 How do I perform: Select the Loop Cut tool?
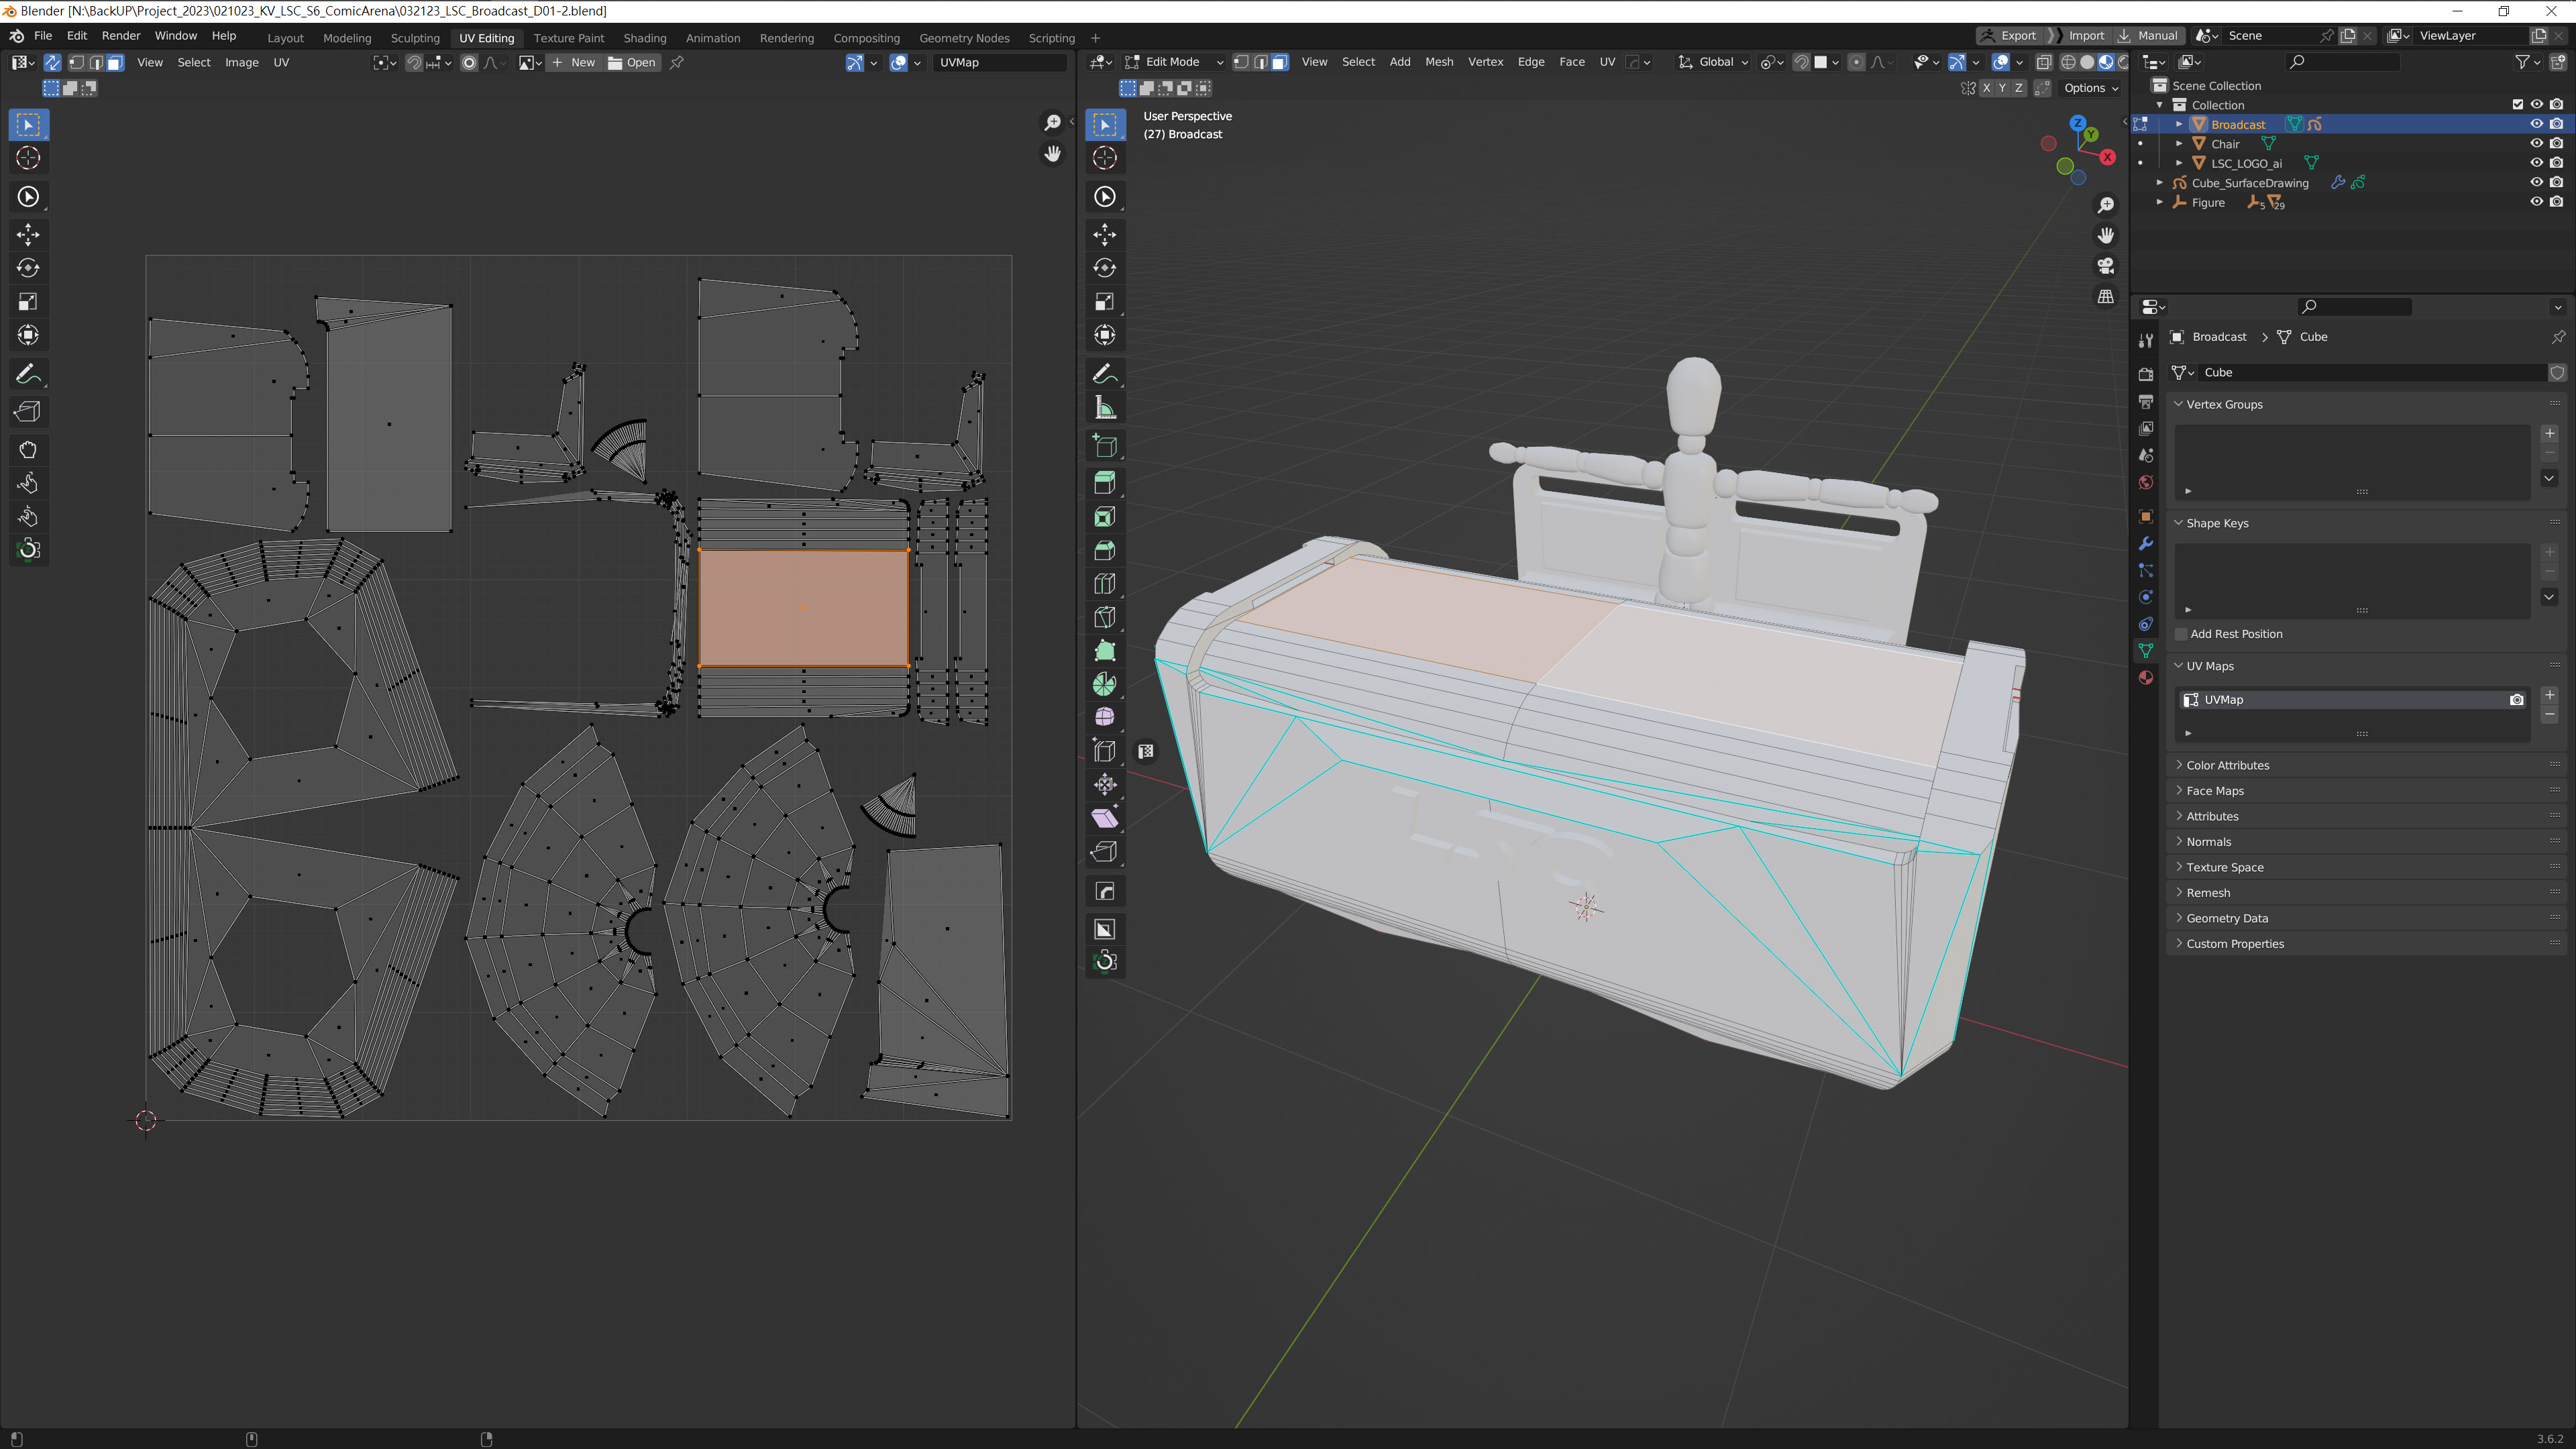click(1104, 584)
